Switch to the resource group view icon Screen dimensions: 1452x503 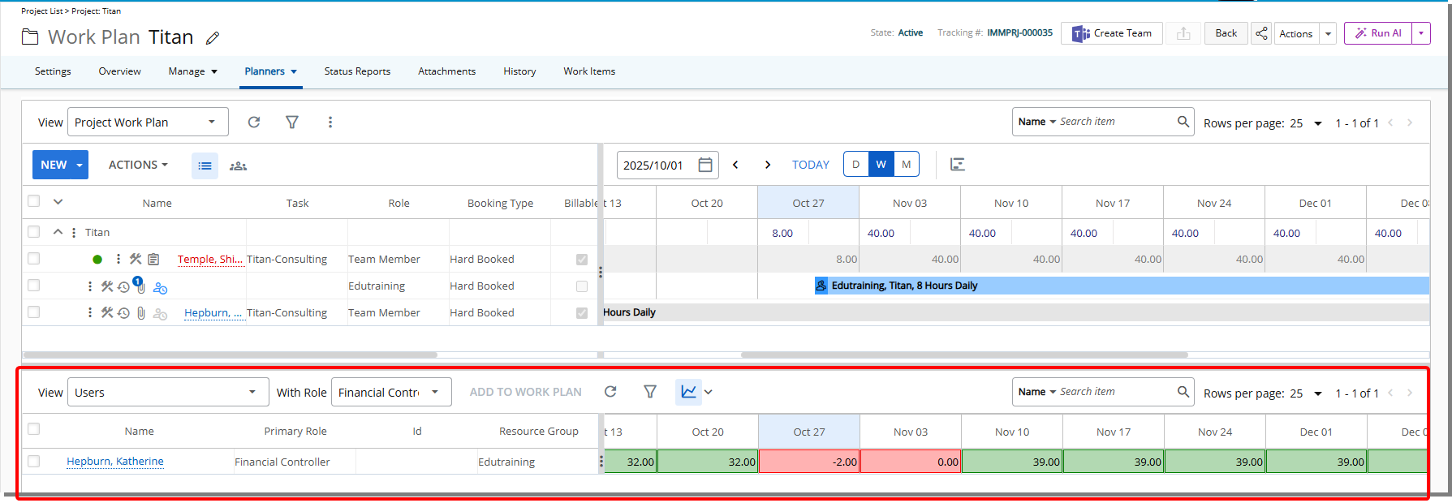238,166
